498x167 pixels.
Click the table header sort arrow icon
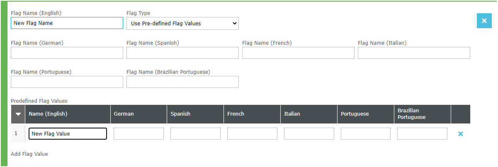pos(18,114)
